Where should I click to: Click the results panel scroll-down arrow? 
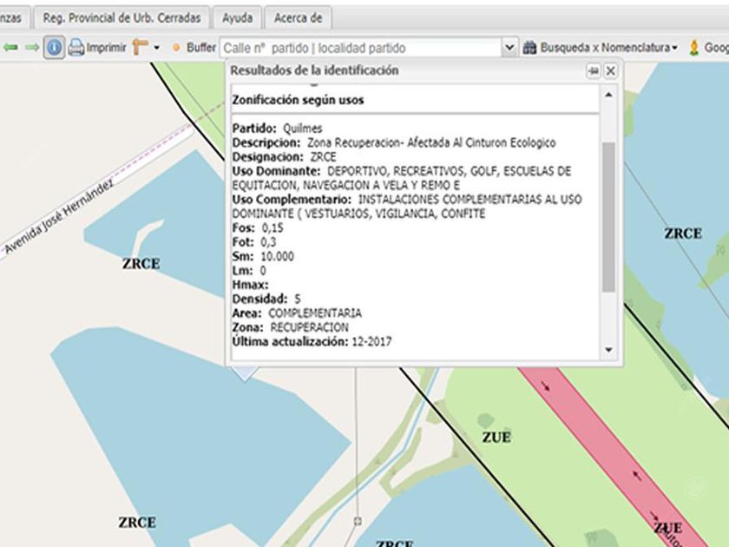(608, 350)
